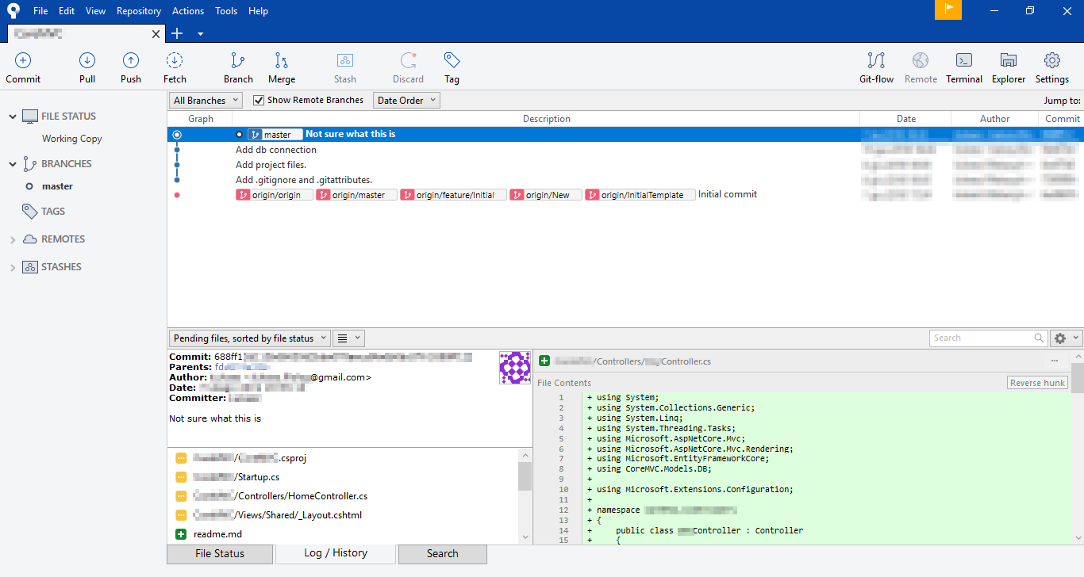Open Pending files sort dropdown
1084x577 pixels.
pyautogui.click(x=249, y=338)
